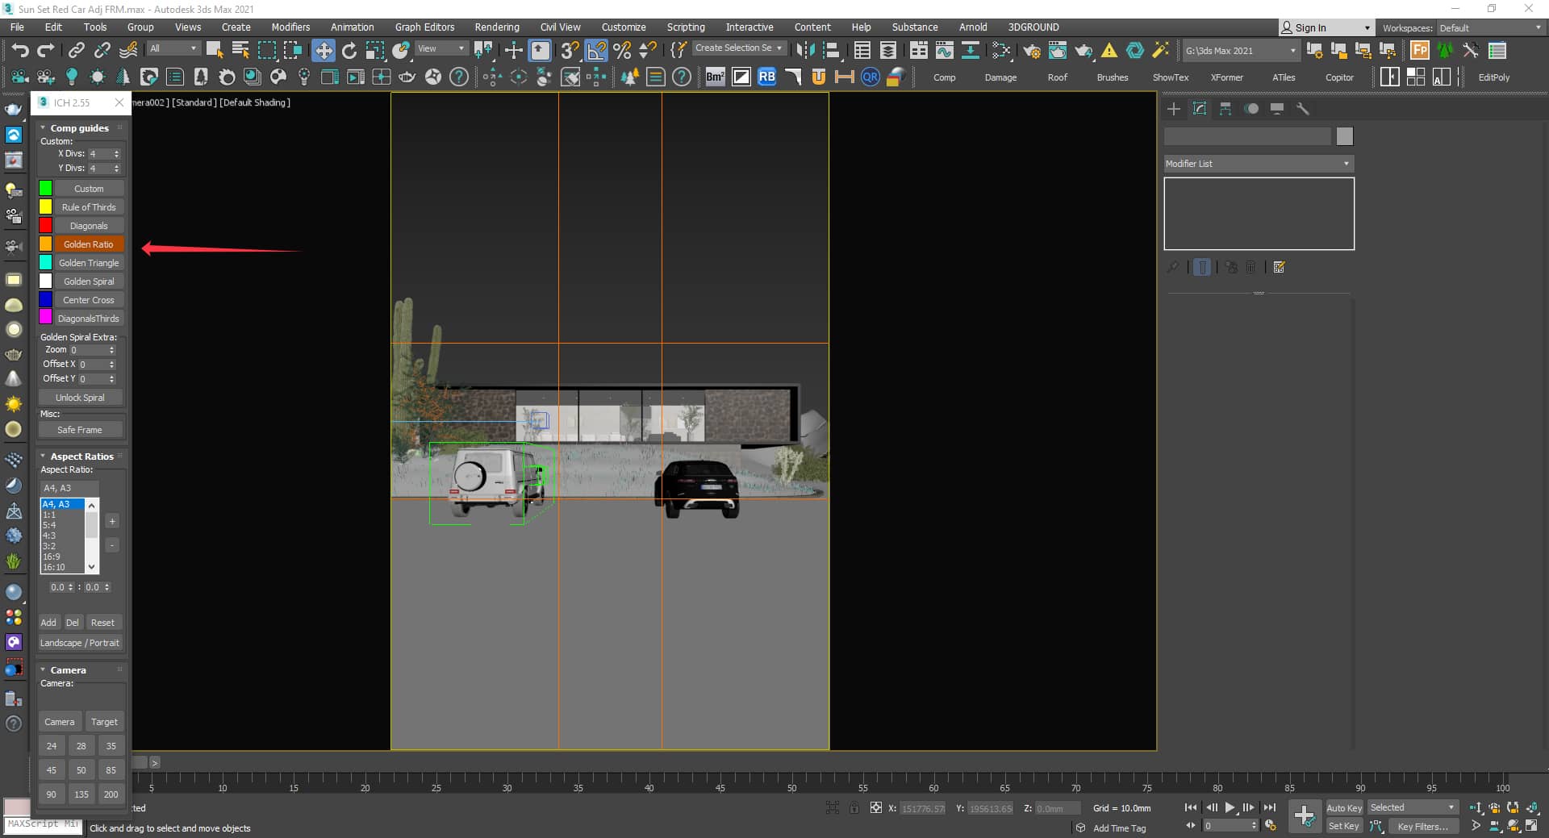Click the Play Animation button

(1230, 807)
